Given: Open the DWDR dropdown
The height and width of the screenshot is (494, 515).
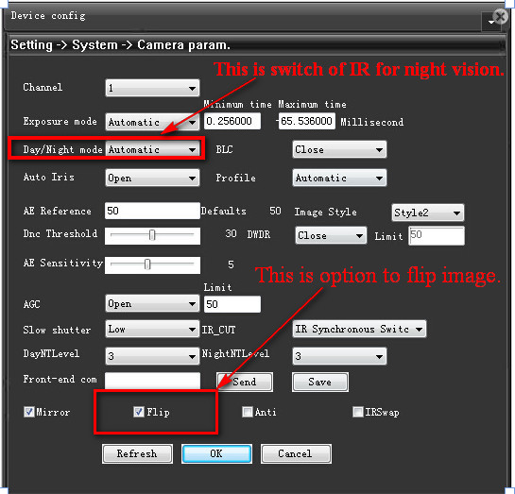Looking at the screenshot, I should point(331,235).
